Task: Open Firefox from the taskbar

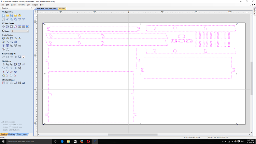Action: click(x=82, y=142)
